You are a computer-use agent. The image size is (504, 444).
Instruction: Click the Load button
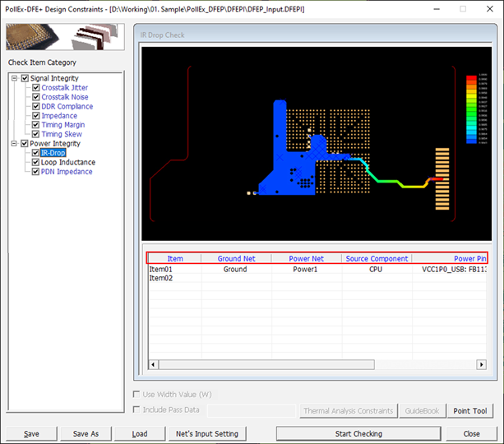coord(139,433)
